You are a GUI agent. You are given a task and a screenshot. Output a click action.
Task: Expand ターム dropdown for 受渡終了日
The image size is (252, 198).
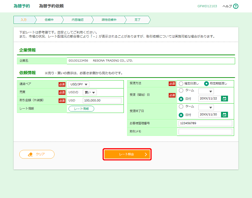206,107
